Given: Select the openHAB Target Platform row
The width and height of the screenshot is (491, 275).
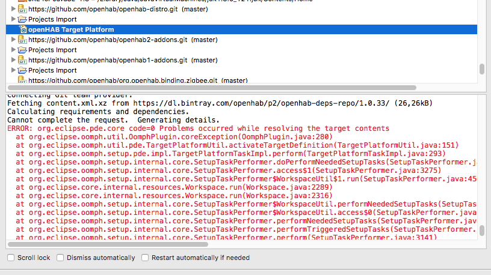Looking at the screenshot, I should (x=241, y=29).
